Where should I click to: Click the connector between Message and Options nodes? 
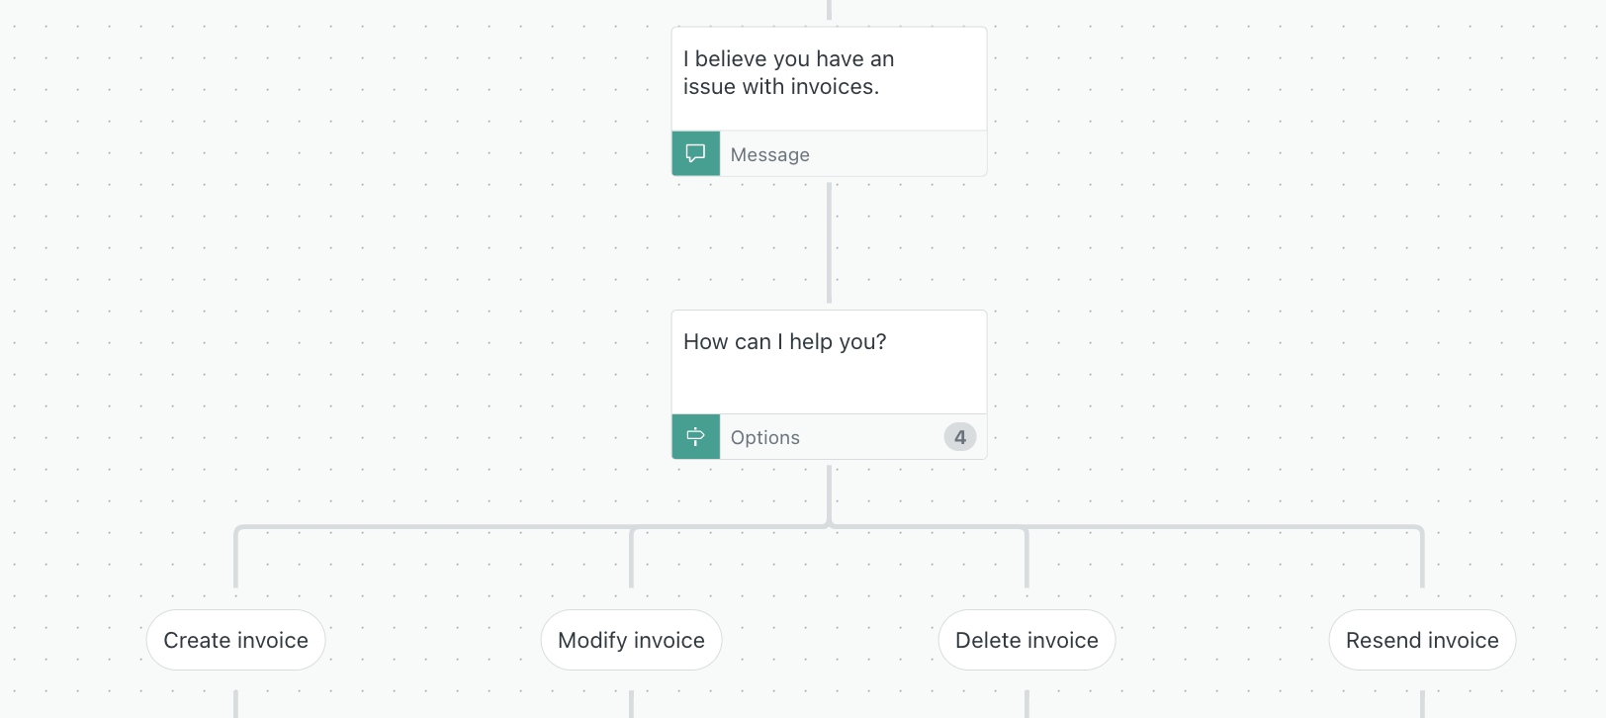pos(829,242)
